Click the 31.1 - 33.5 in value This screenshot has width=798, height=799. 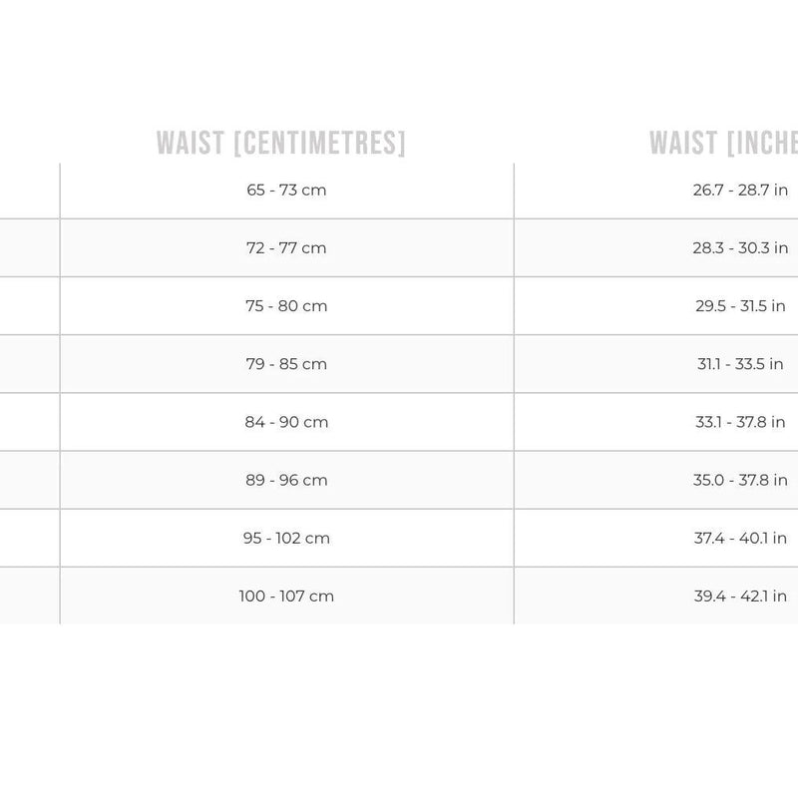(x=740, y=364)
